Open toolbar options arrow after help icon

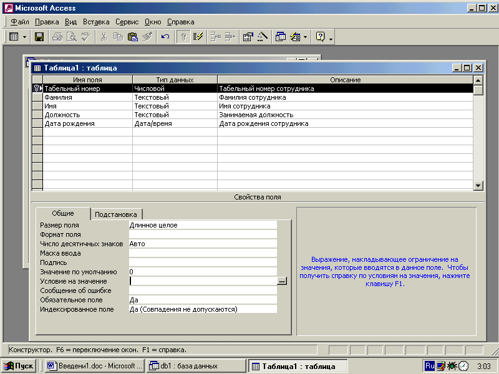pyautogui.click(x=331, y=38)
